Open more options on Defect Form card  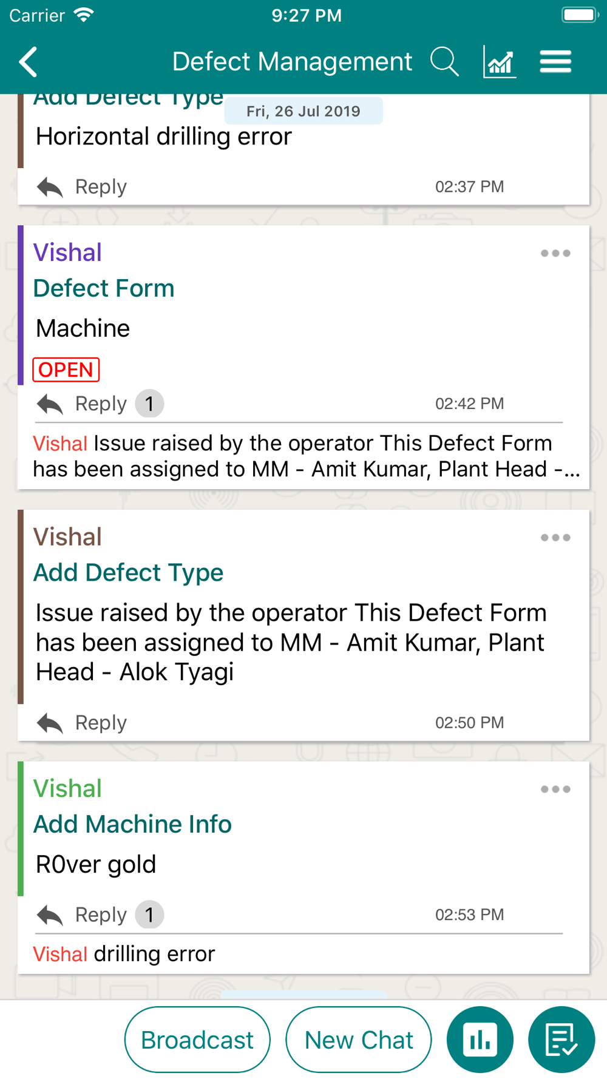coord(555,253)
